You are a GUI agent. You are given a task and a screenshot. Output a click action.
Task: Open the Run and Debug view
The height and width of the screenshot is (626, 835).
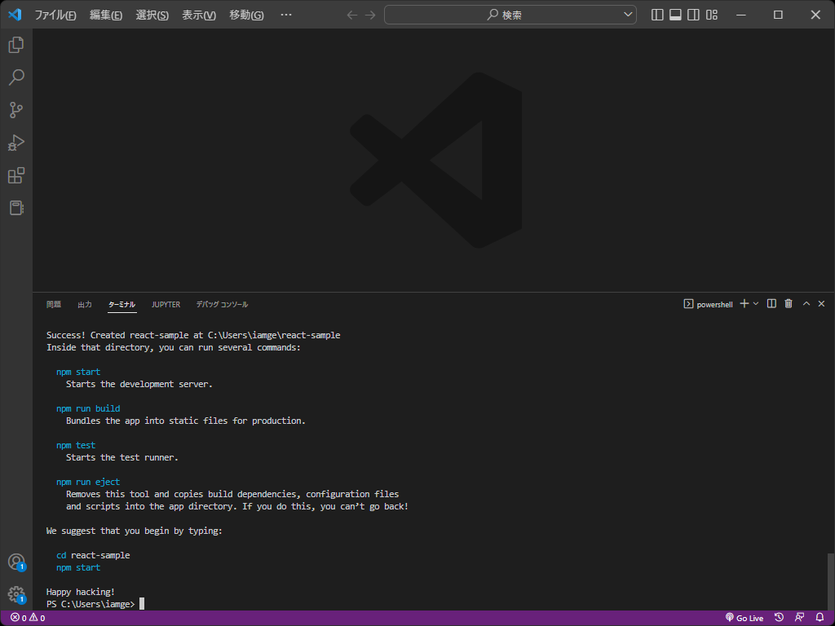(x=16, y=143)
